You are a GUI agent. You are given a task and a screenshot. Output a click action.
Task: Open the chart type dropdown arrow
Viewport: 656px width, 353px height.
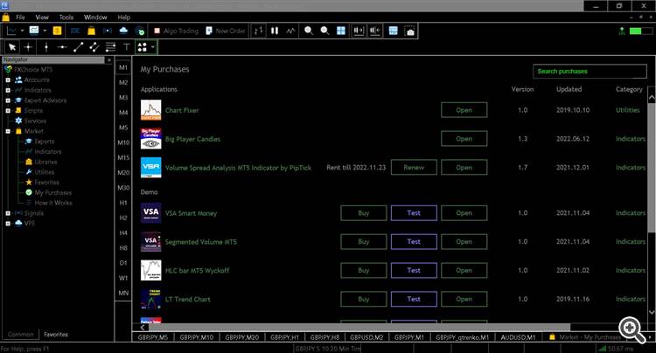(x=22, y=31)
